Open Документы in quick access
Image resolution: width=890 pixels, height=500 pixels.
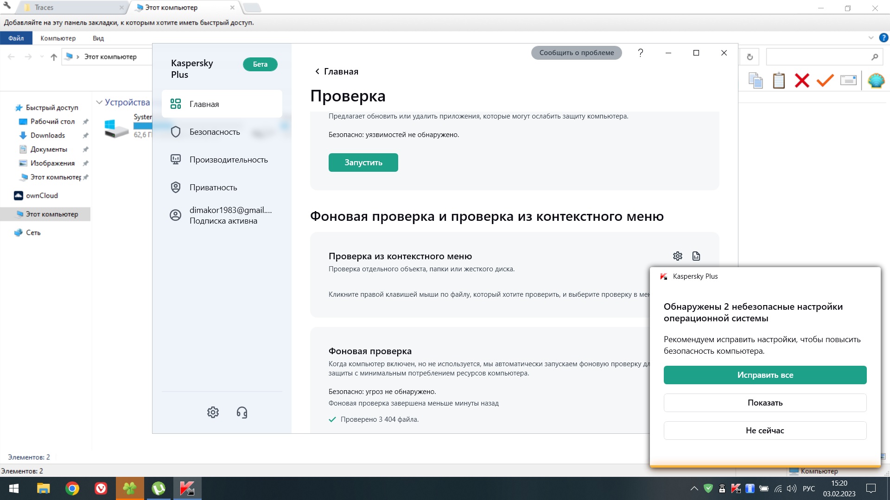click(x=44, y=149)
